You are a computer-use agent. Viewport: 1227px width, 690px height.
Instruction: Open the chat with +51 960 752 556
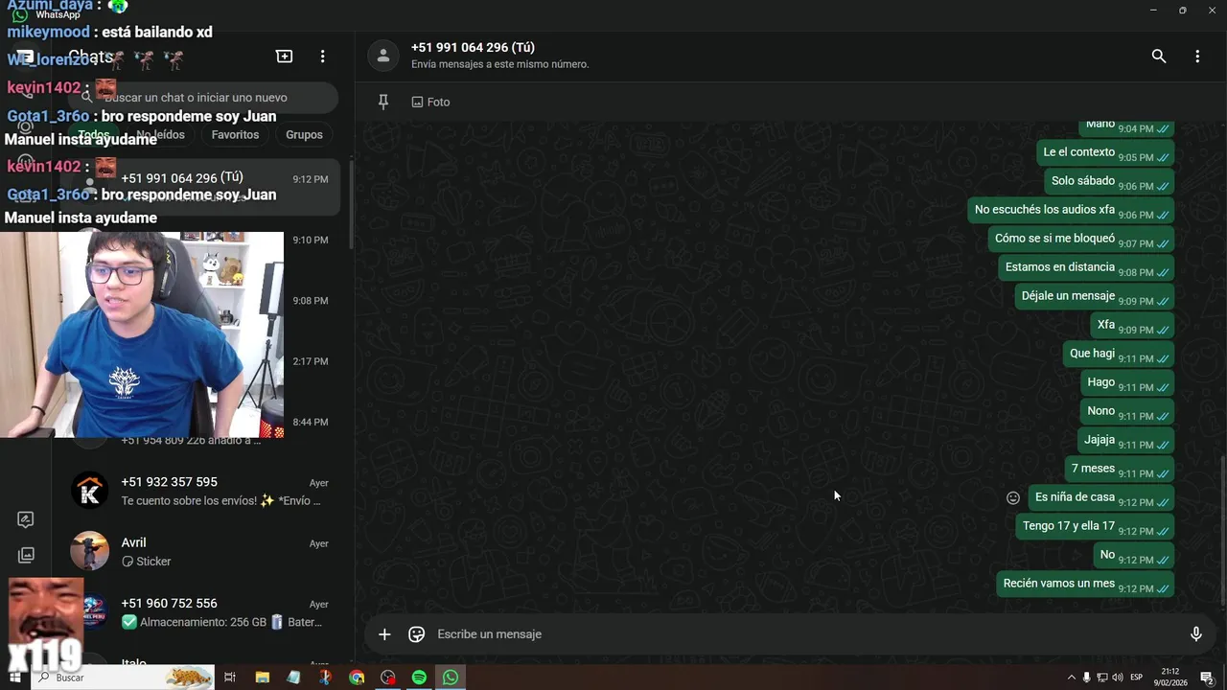199,612
